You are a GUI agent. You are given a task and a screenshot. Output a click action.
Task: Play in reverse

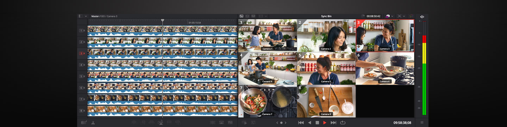click(309, 123)
